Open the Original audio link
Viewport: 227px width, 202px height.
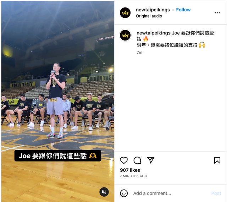click(149, 16)
